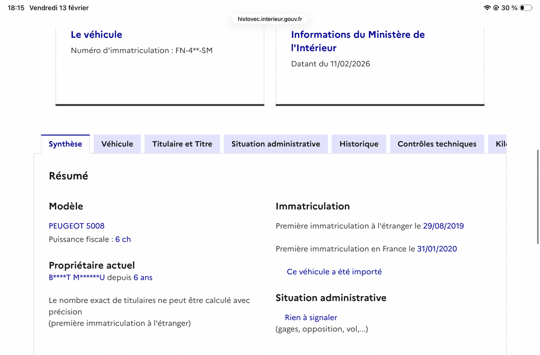Image resolution: width=540 pixels, height=355 pixels.
Task: Click the page vertical scrollbar
Action: coord(537,197)
